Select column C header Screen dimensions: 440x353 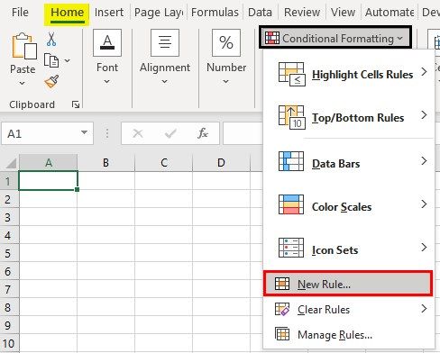tap(164, 163)
